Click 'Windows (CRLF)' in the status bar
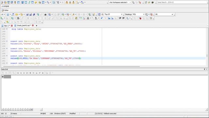 (60, 114)
